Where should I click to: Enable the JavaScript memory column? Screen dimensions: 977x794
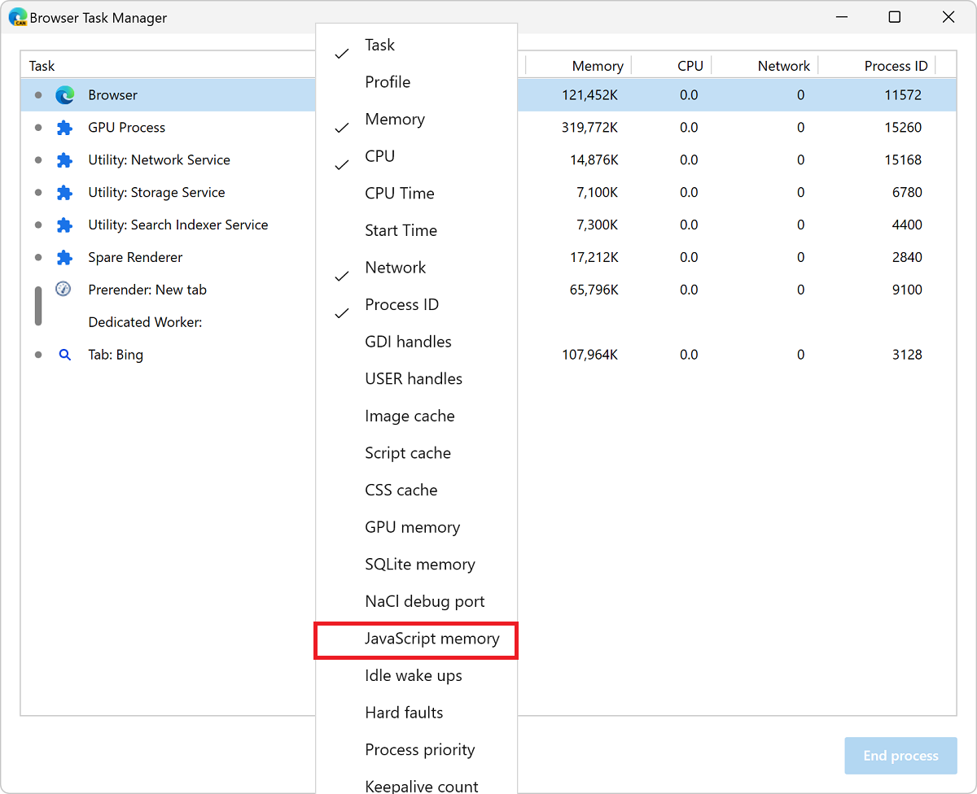pos(432,639)
